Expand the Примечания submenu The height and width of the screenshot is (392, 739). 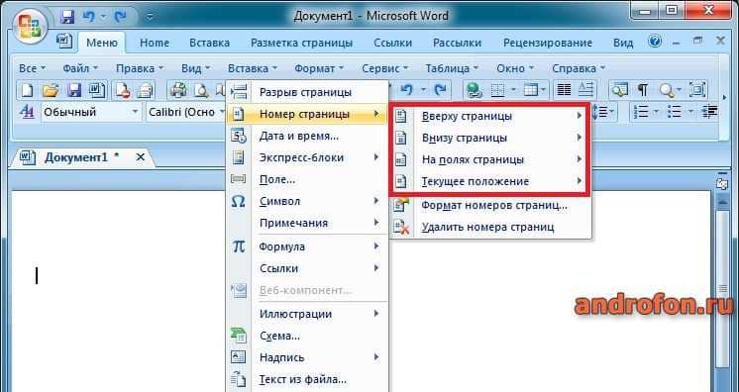point(307,223)
